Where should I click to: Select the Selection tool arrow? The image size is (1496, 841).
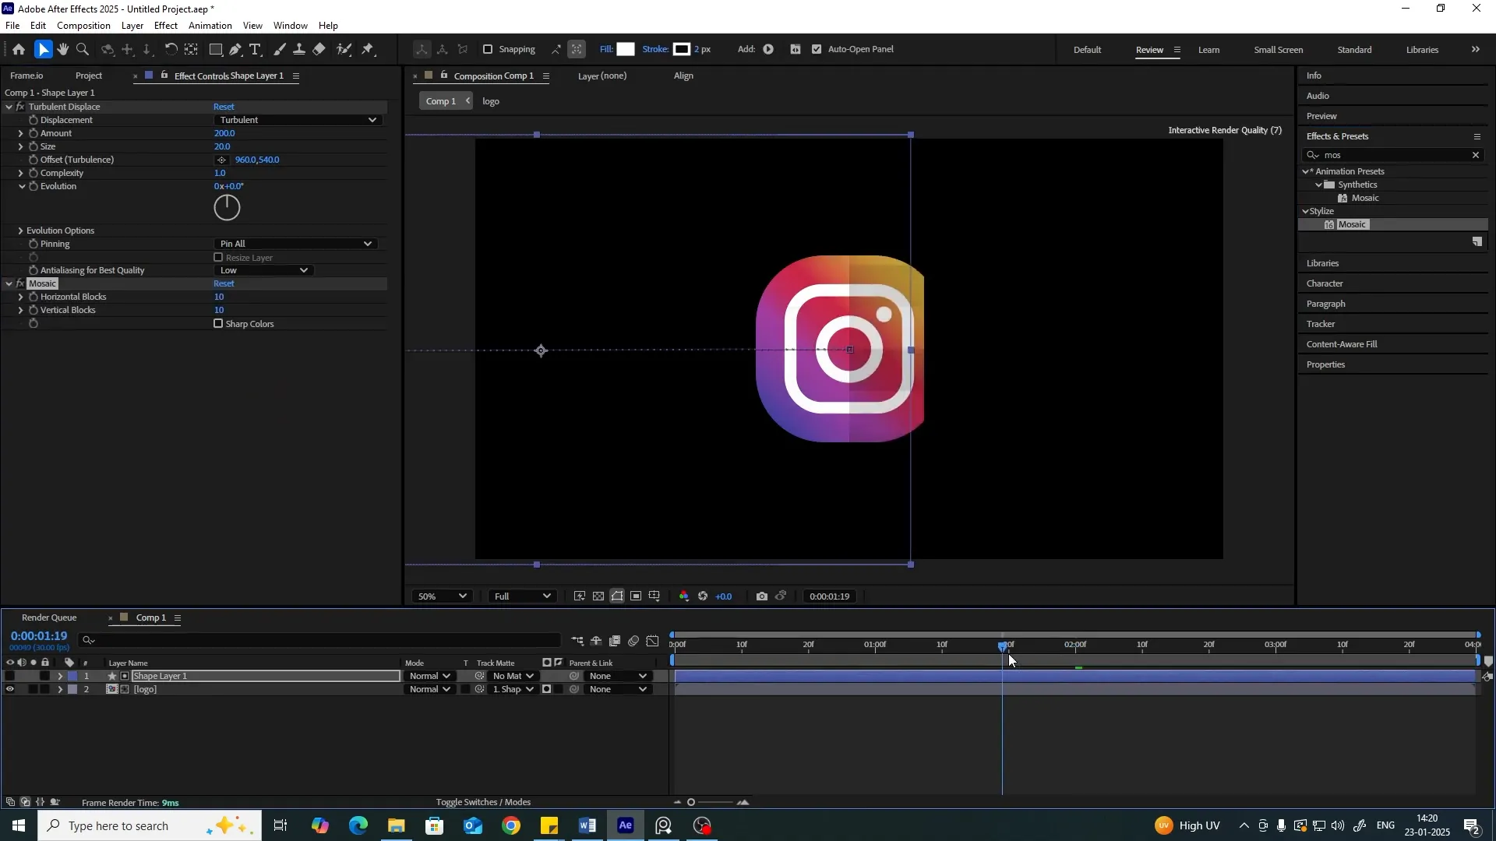[x=43, y=50]
